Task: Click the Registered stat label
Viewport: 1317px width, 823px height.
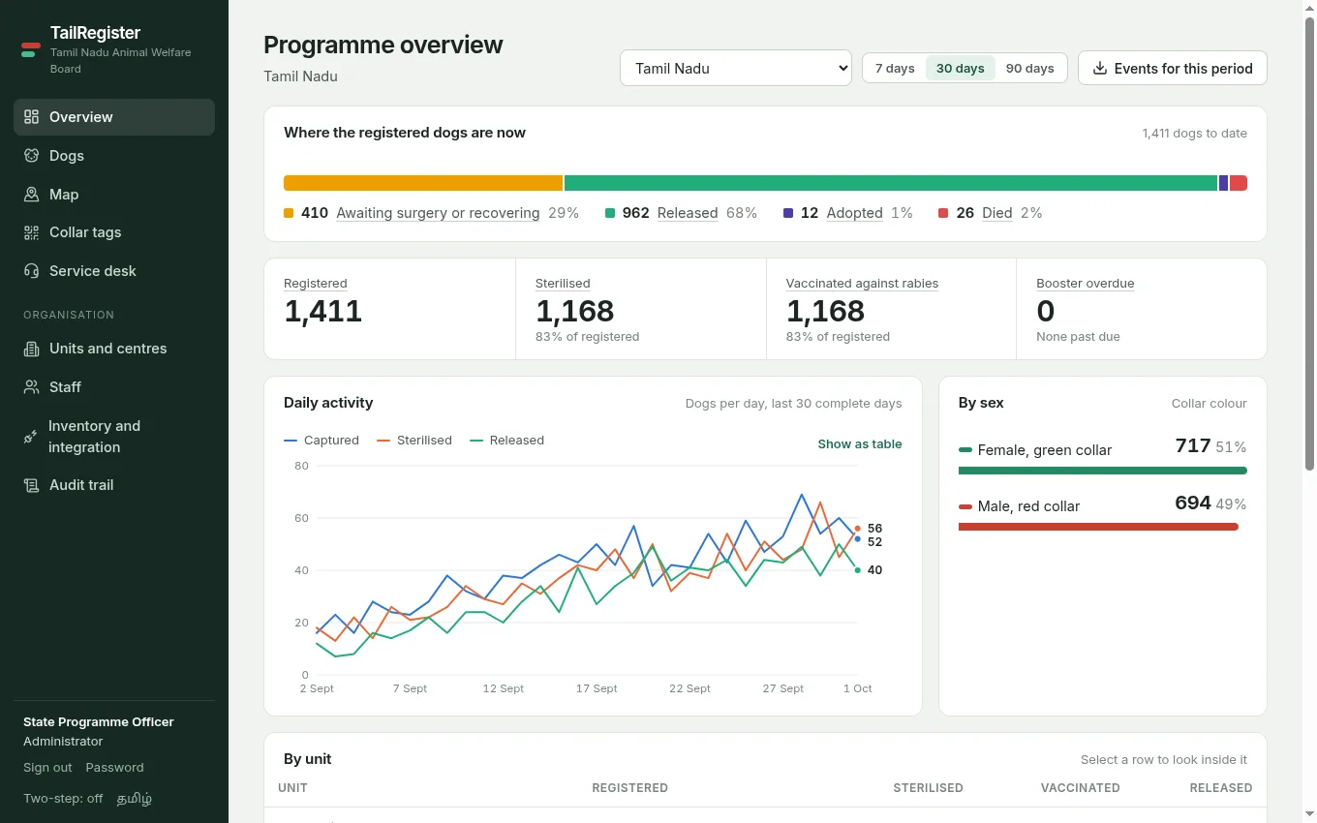Action: tap(316, 284)
